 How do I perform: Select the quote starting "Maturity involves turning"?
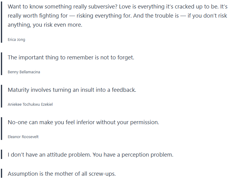[x=72, y=90]
